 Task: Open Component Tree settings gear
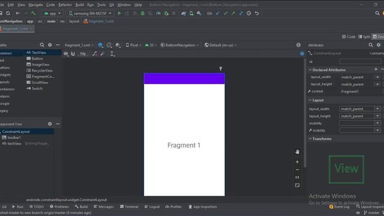pos(50,124)
